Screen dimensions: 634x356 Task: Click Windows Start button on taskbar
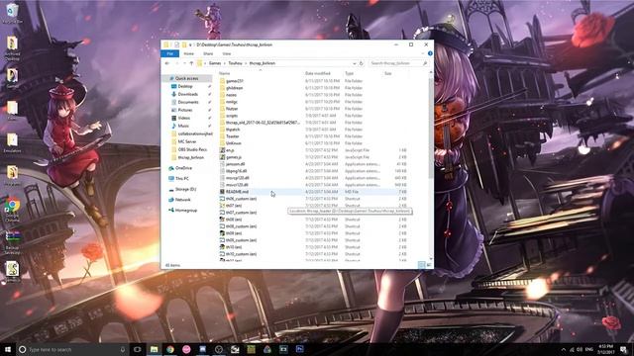[x=7, y=349]
